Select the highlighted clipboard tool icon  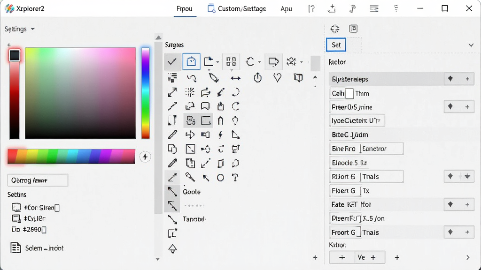coord(191,61)
